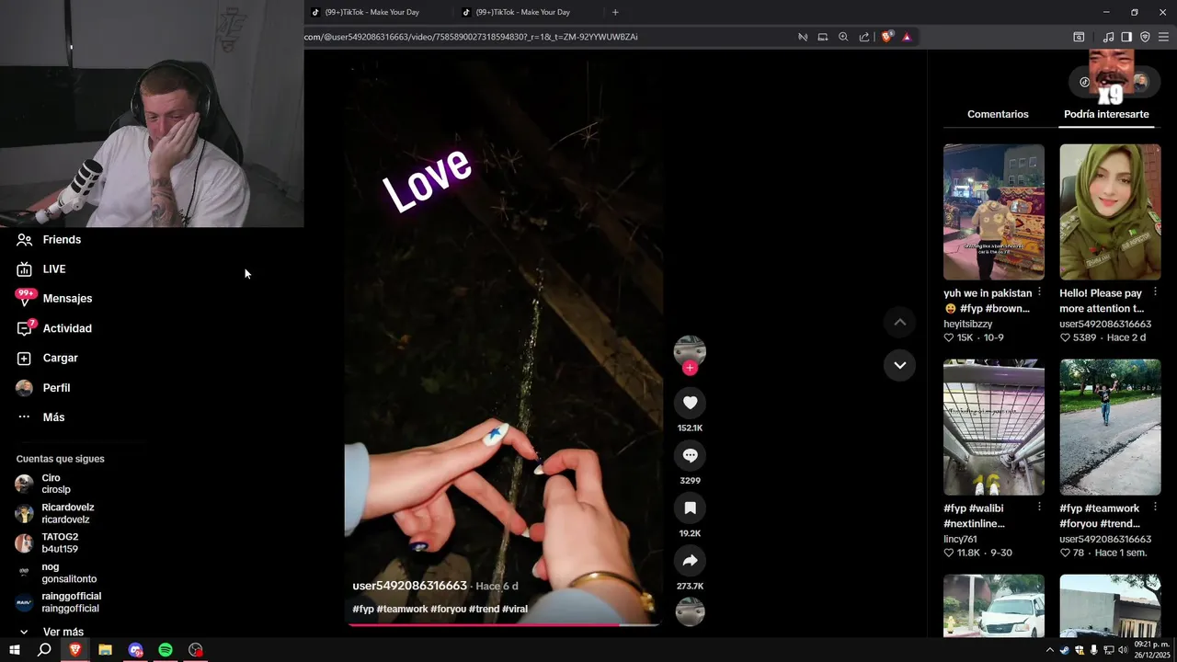Click the muted media icon in address bar

coord(803,37)
